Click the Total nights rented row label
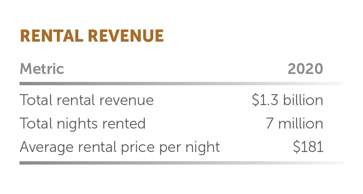Viewport: 363px width, 194px height. point(83,123)
